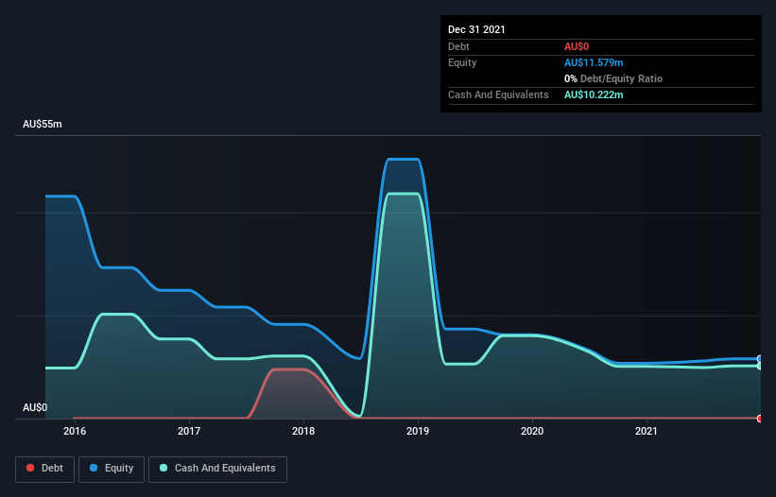Click the 2016 axis label
Viewport: 776px width, 497px height.
pyautogui.click(x=75, y=431)
